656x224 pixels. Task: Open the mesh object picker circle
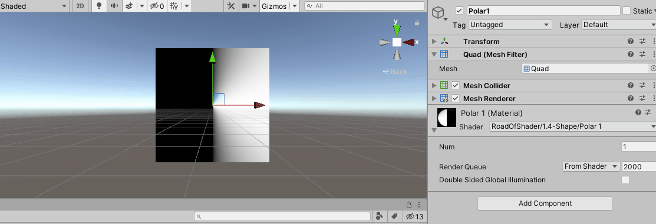tap(653, 68)
